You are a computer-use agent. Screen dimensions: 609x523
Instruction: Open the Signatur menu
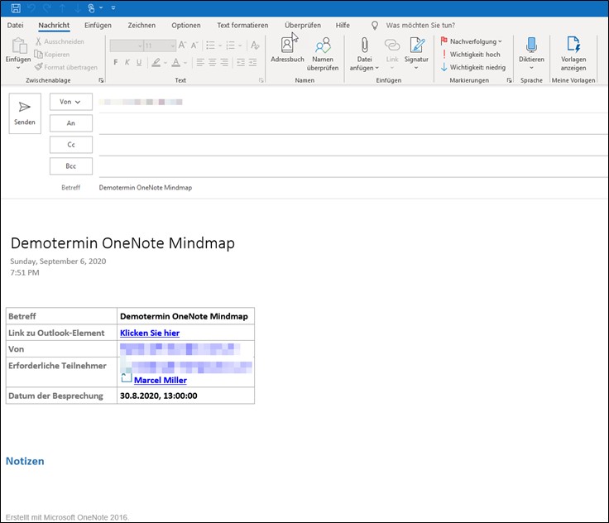(x=416, y=53)
